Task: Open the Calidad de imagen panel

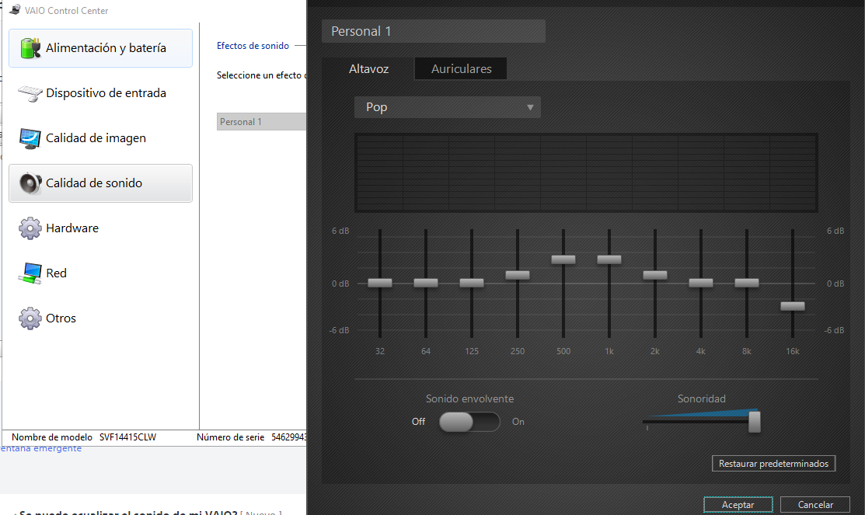Action: pyautogui.click(x=100, y=138)
